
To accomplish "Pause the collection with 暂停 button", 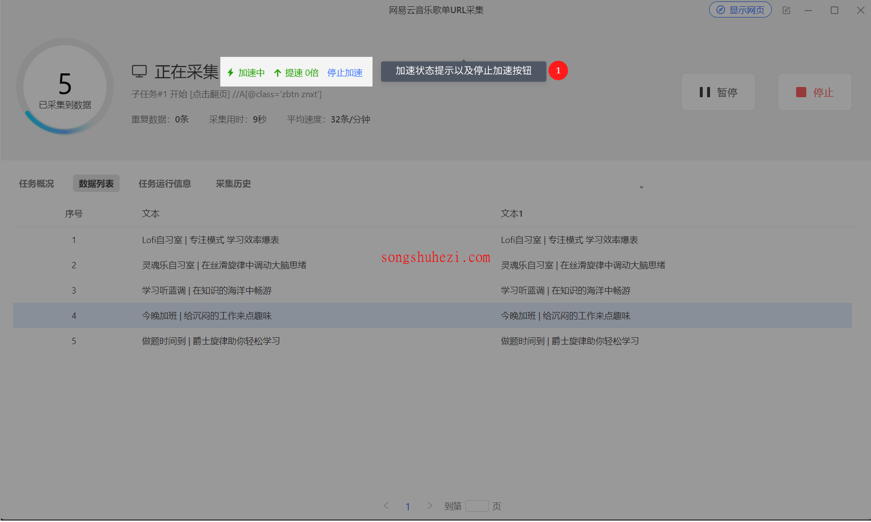I will coord(718,92).
